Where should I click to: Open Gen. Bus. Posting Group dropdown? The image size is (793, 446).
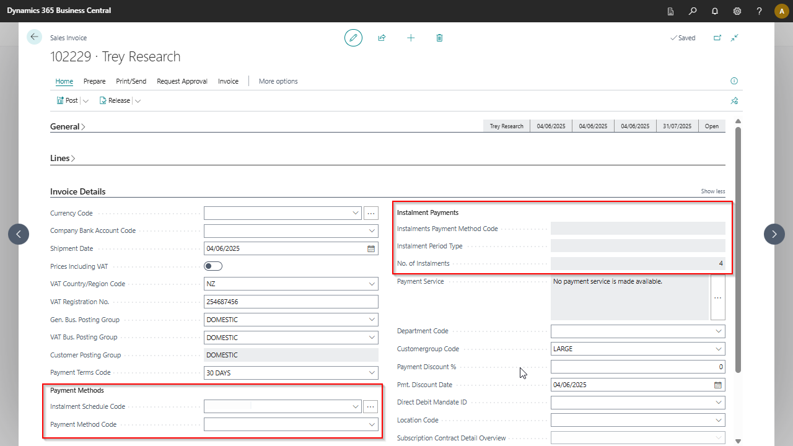pyautogui.click(x=372, y=320)
